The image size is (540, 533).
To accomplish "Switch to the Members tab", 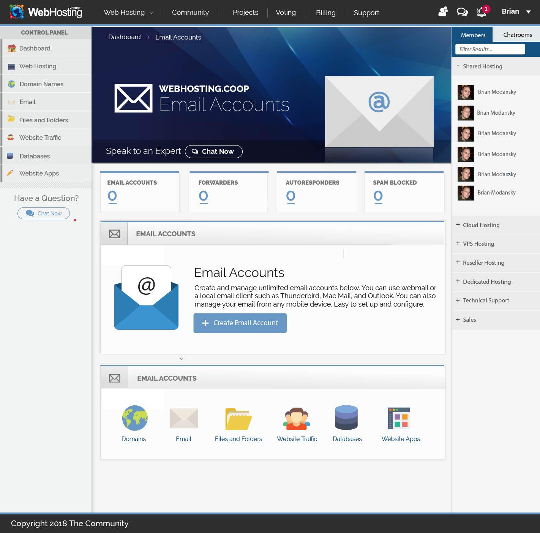I will 472,35.
